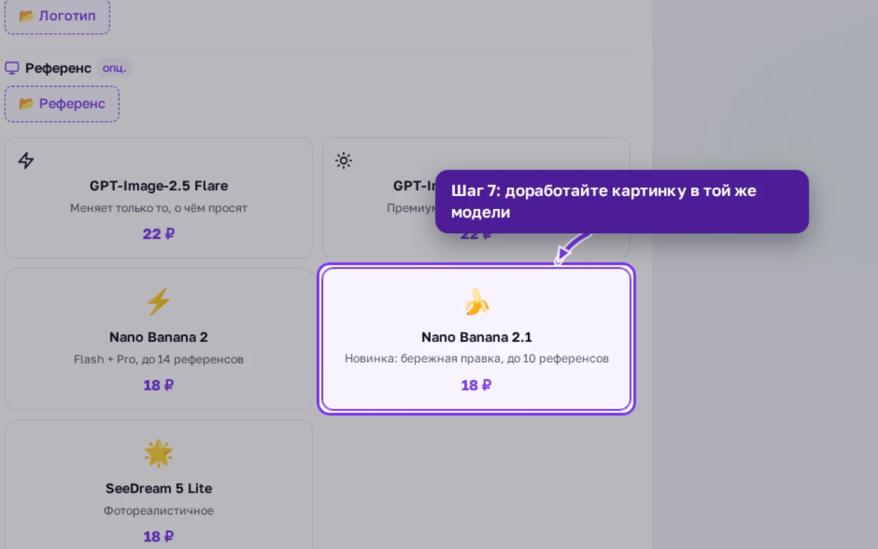878x549 pixels.
Task: Click the 'Nano Banana 2' title text
Action: point(159,337)
